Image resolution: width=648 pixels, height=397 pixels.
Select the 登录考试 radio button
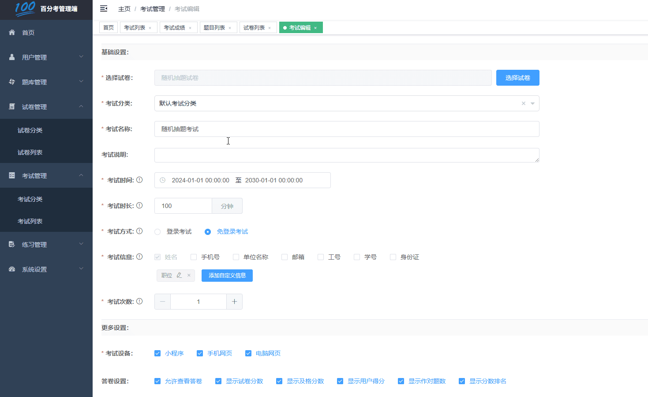pos(157,231)
